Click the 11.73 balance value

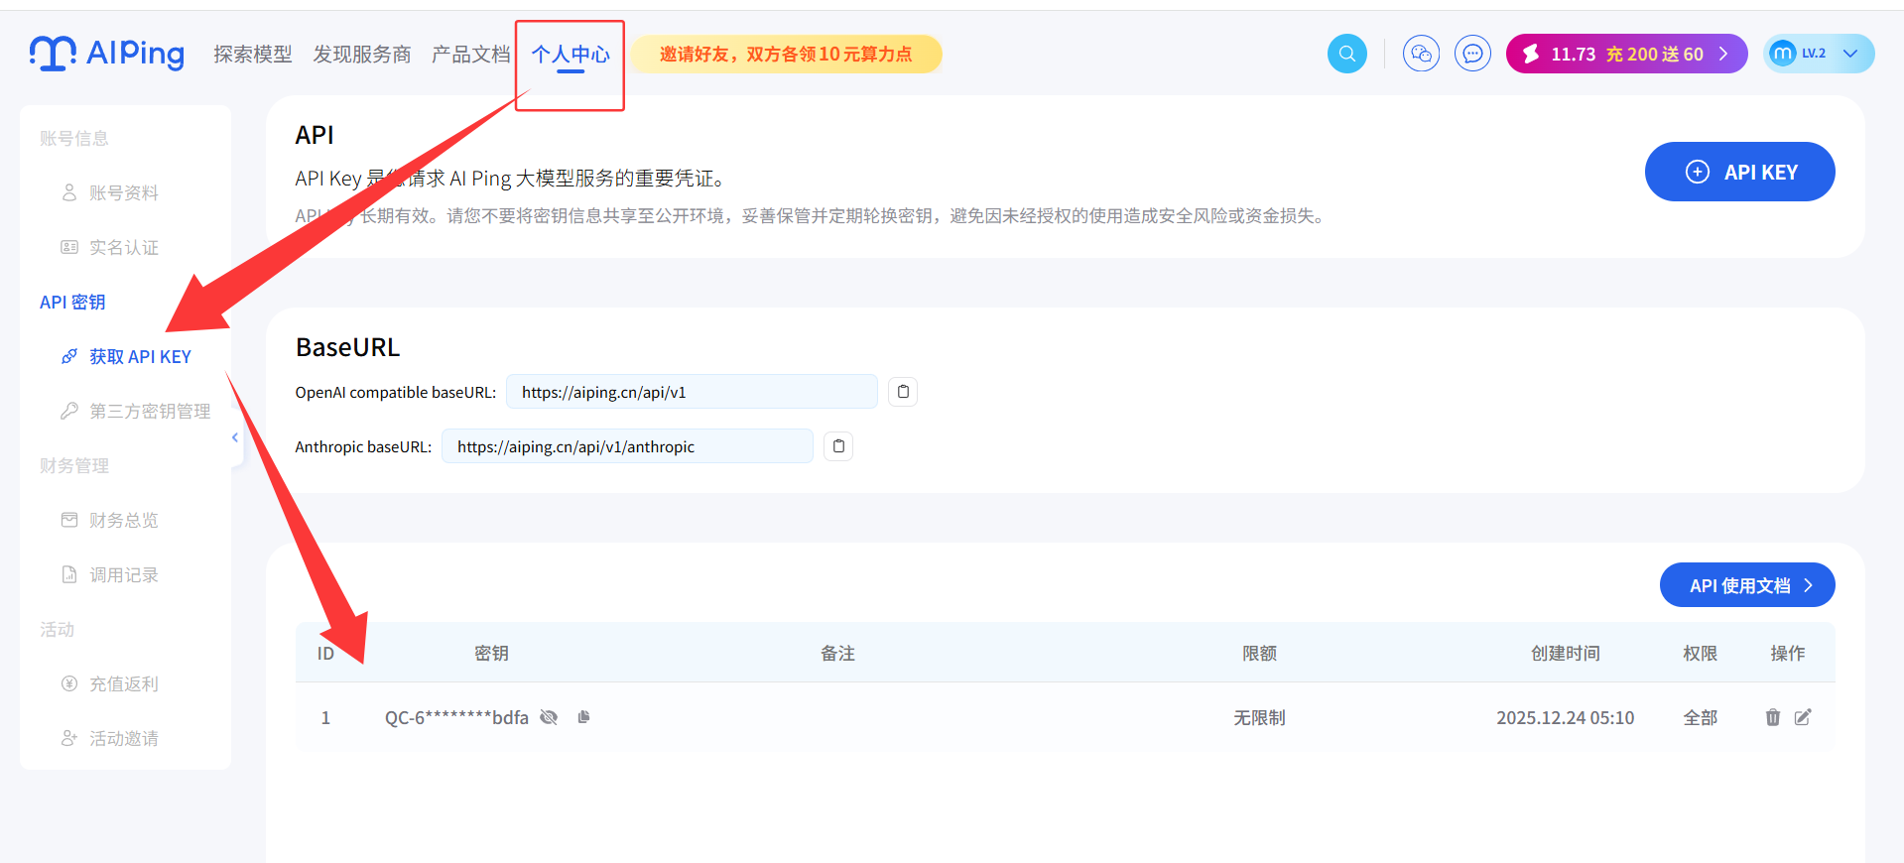tap(1574, 54)
